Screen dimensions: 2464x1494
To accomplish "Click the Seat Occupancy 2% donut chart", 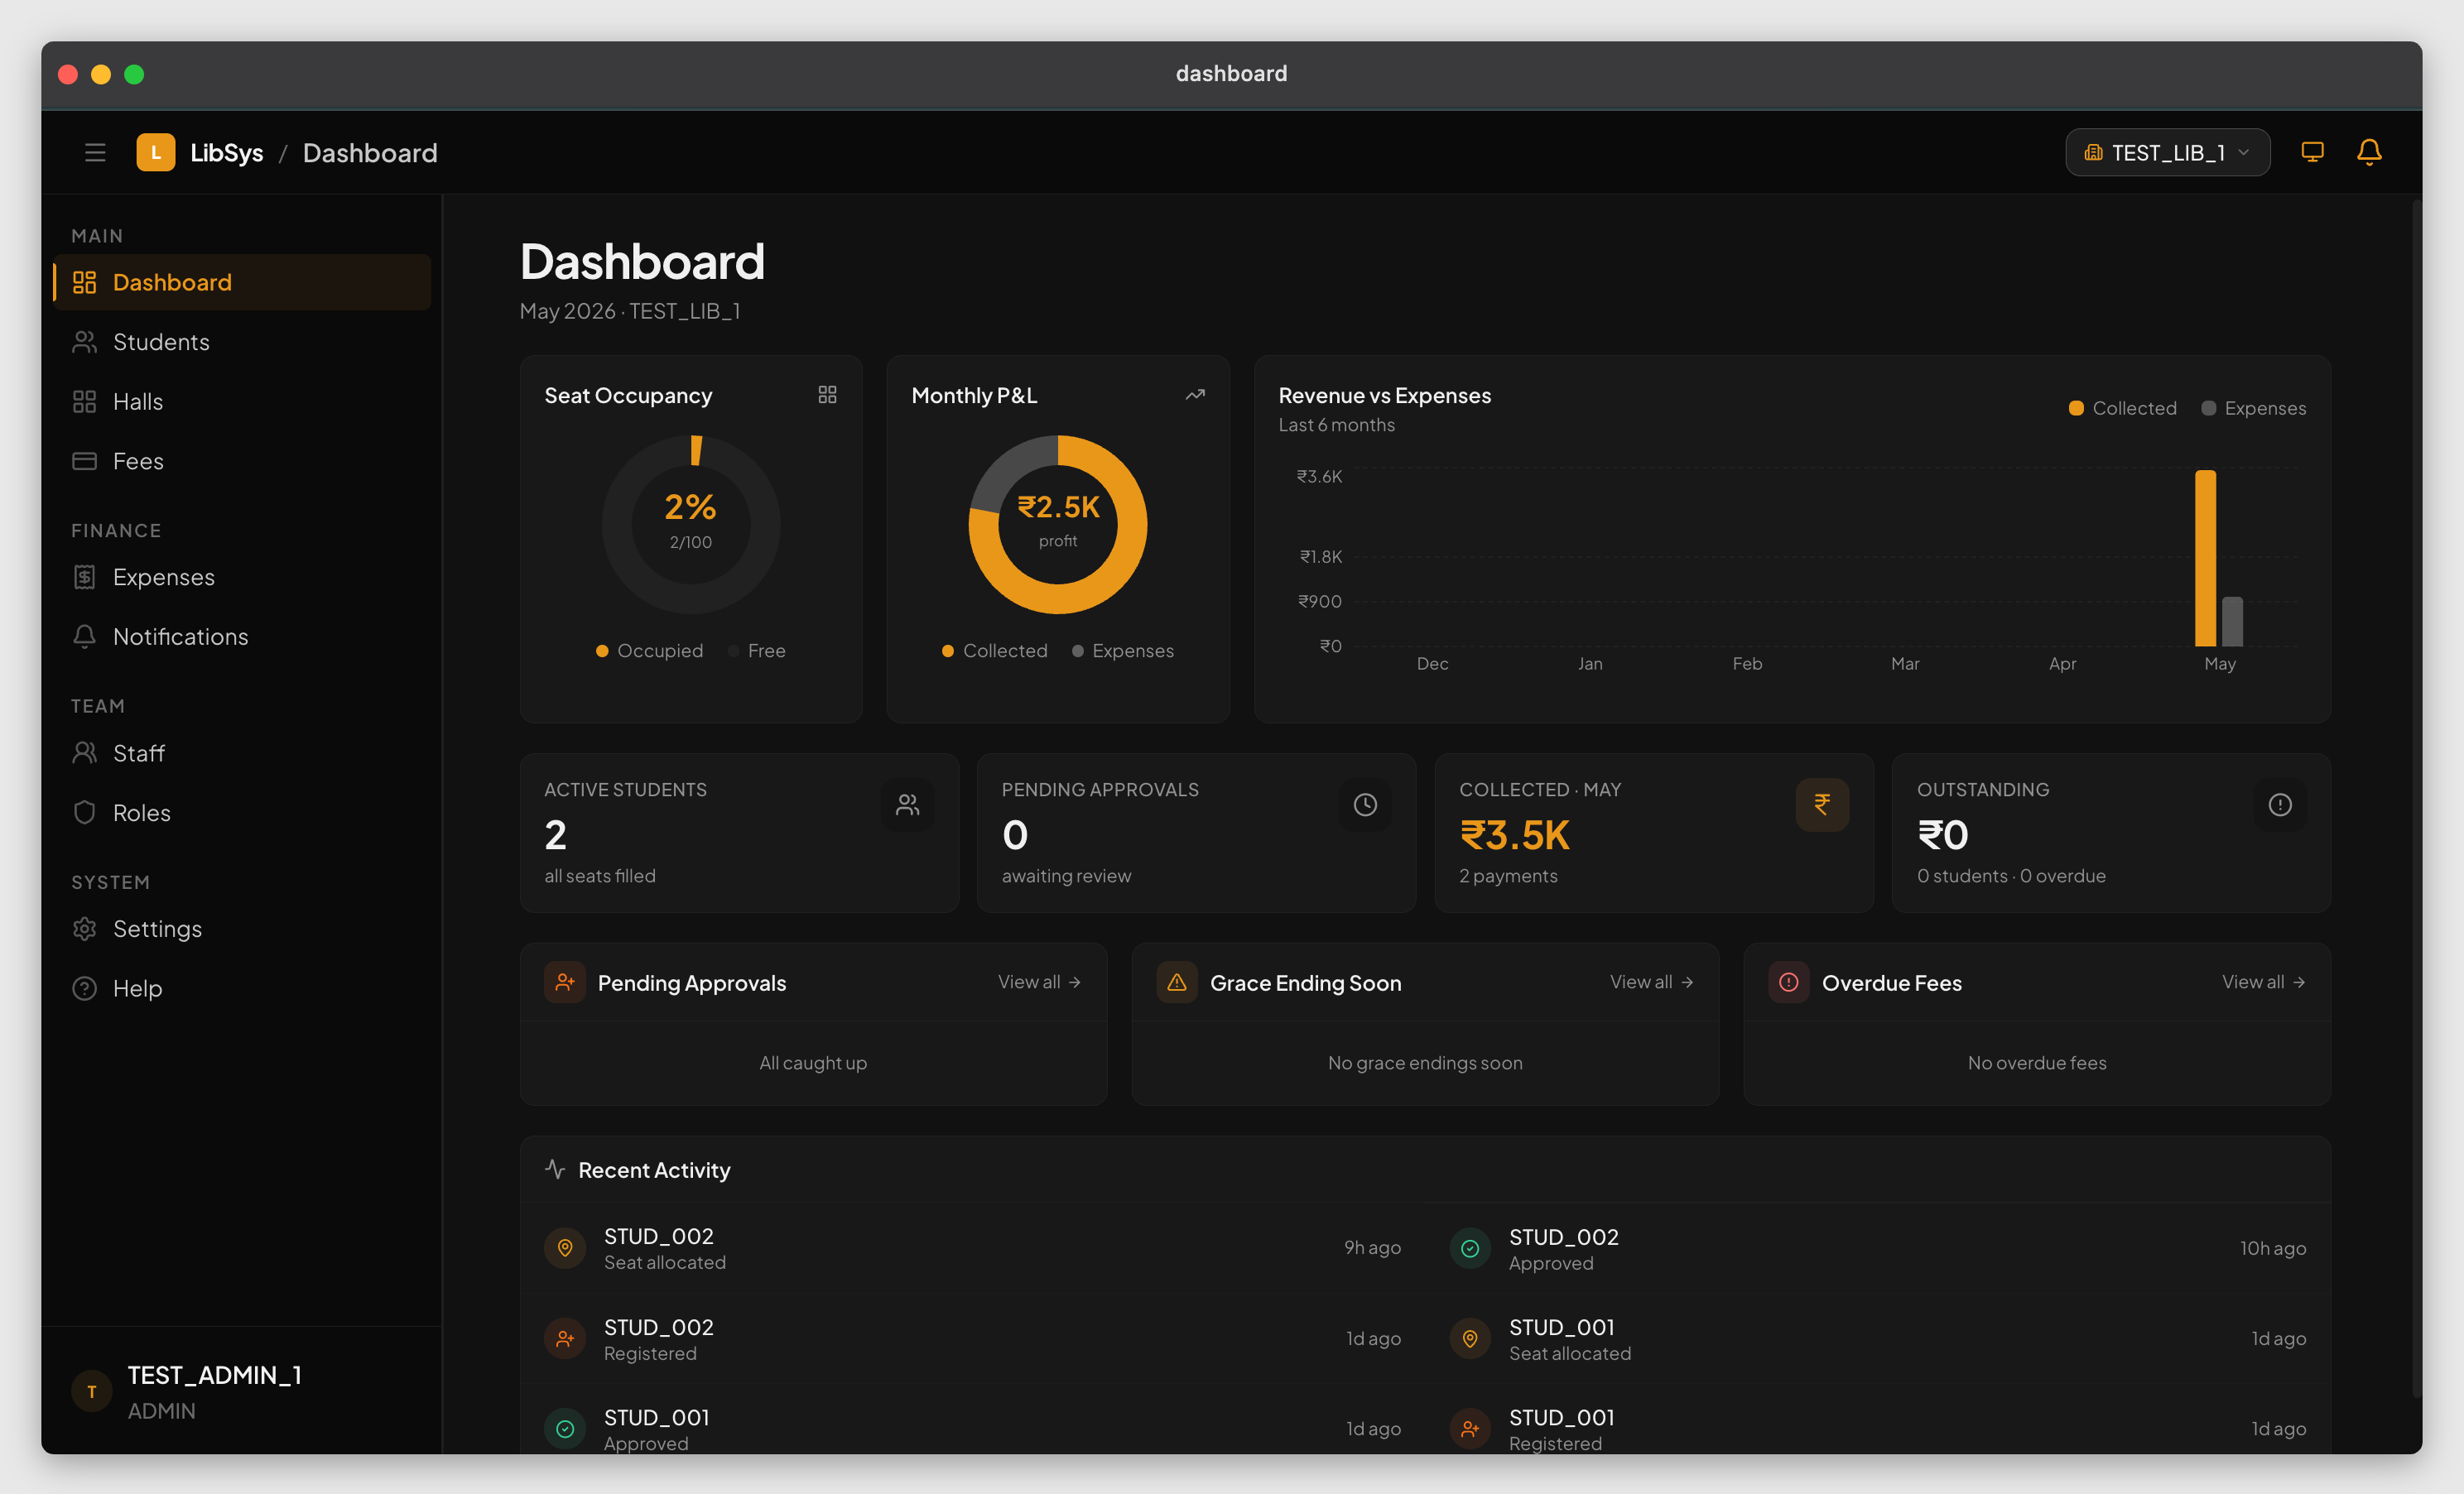I will pyautogui.click(x=691, y=524).
